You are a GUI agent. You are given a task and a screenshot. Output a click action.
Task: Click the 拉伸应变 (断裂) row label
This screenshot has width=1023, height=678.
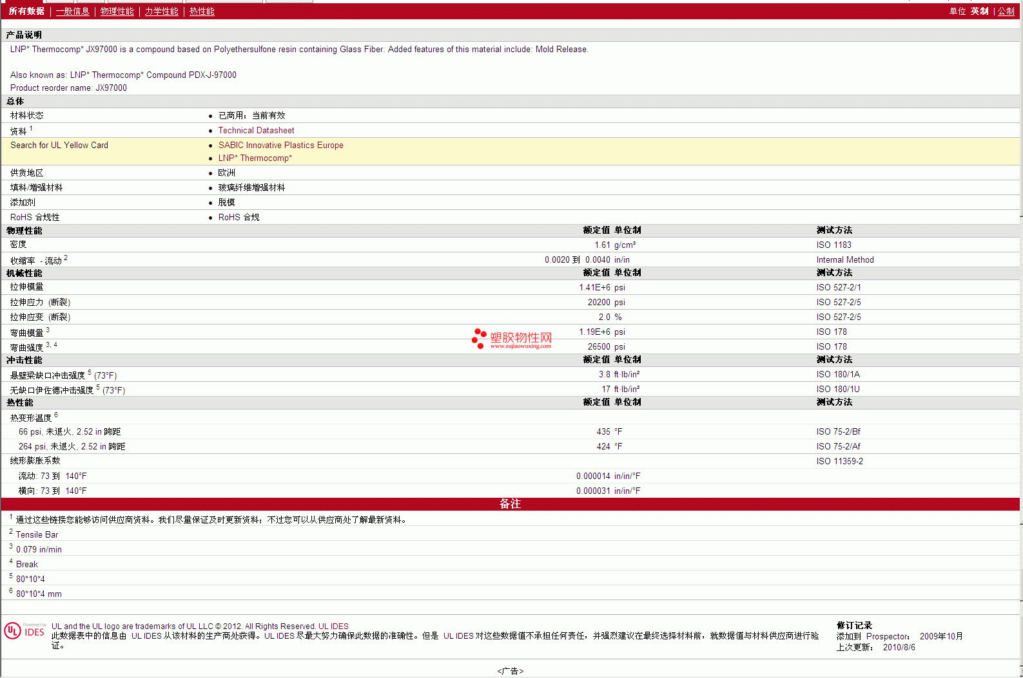40,317
